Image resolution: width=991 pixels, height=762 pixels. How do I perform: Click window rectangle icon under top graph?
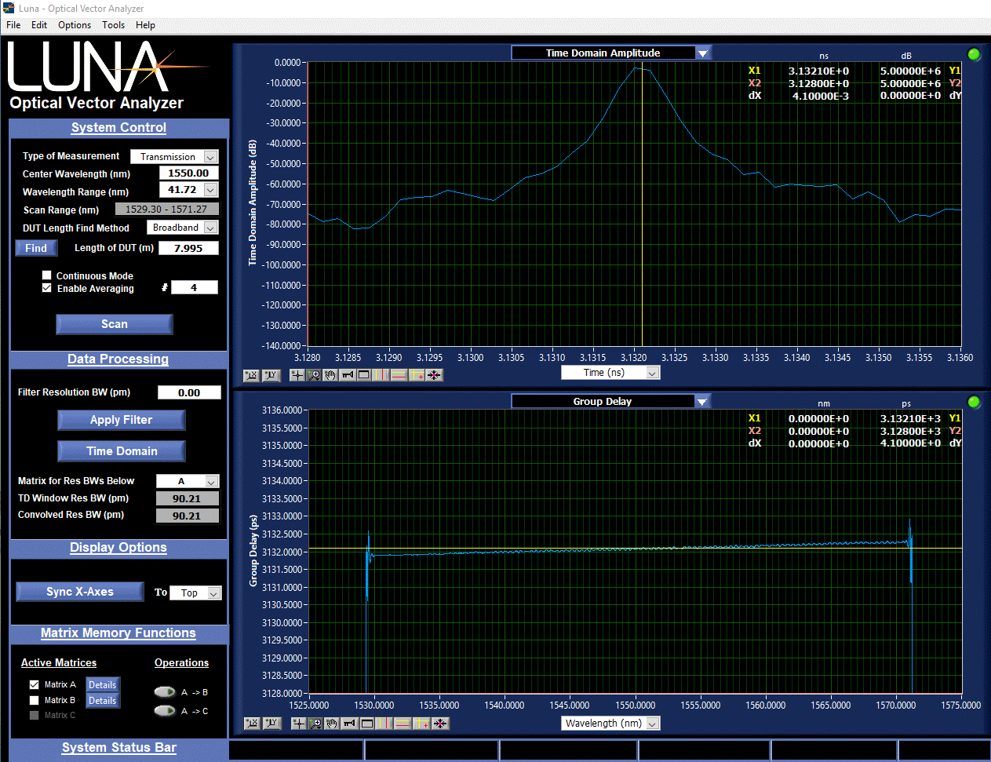point(364,375)
